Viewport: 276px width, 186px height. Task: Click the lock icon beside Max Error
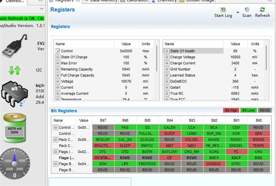point(57,63)
